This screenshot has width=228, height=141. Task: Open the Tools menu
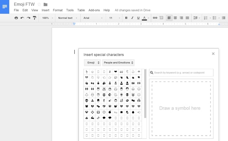click(x=70, y=10)
